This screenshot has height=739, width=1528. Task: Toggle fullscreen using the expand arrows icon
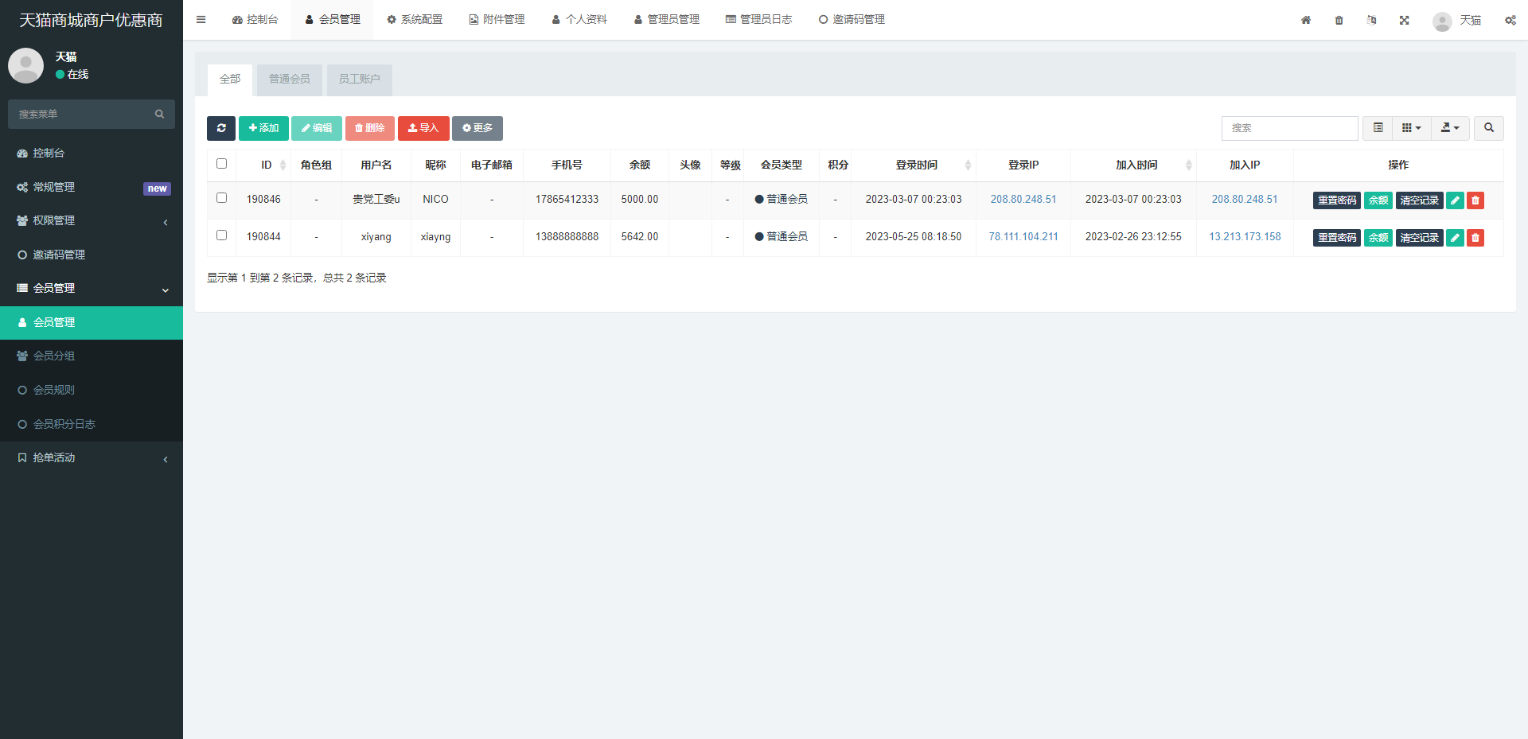click(1404, 20)
